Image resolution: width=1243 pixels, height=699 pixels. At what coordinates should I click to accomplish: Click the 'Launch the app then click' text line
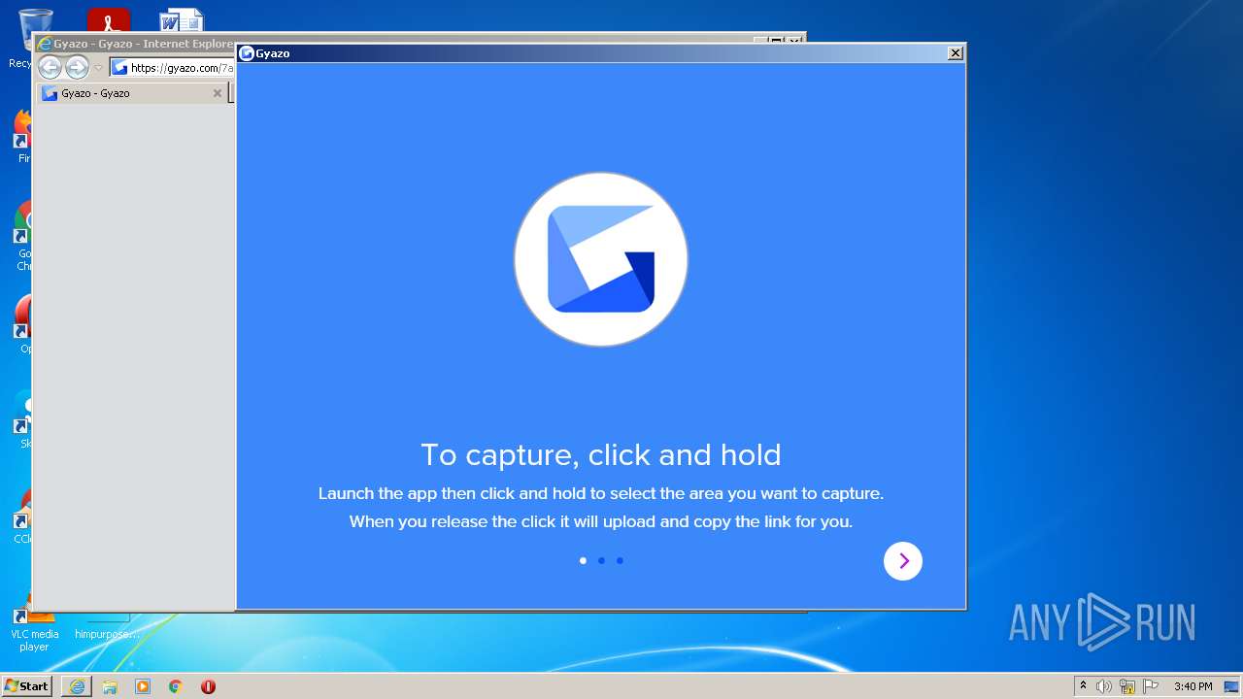click(x=601, y=493)
